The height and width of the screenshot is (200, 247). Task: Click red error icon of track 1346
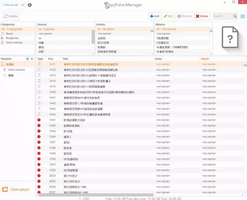(39, 137)
